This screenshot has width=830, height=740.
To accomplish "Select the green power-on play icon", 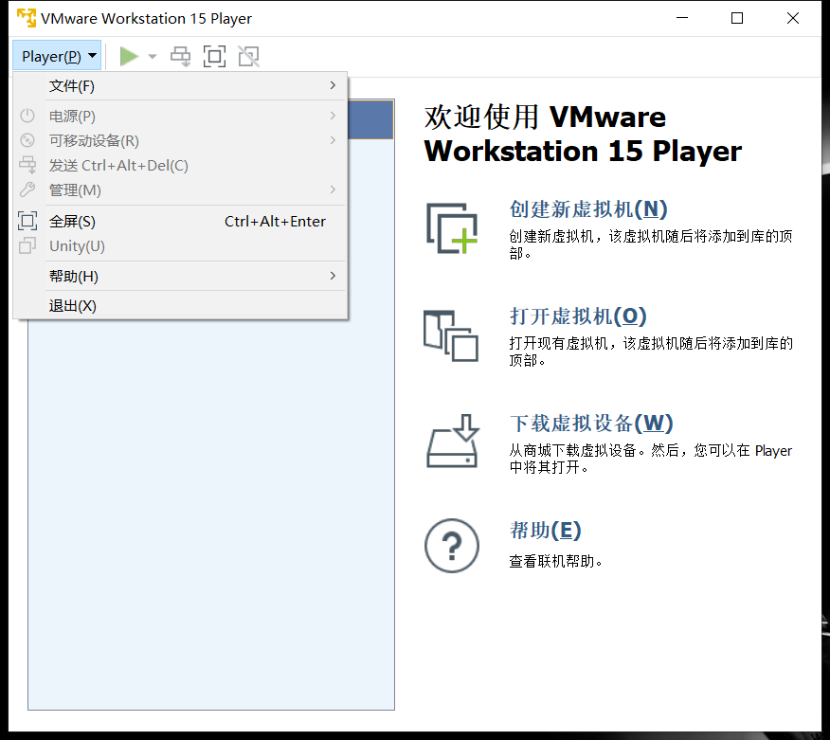I will point(128,56).
